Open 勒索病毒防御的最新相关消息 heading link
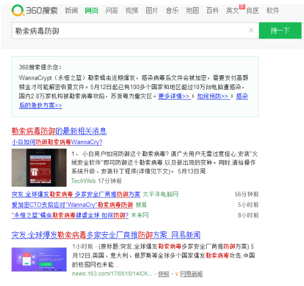This screenshot has width=304, height=286. tap(59, 131)
